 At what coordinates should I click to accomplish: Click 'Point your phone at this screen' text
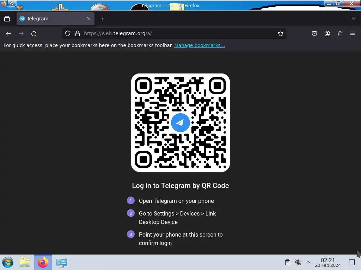tap(181, 239)
